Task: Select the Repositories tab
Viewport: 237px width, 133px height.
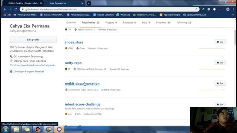Action: tap(90, 23)
